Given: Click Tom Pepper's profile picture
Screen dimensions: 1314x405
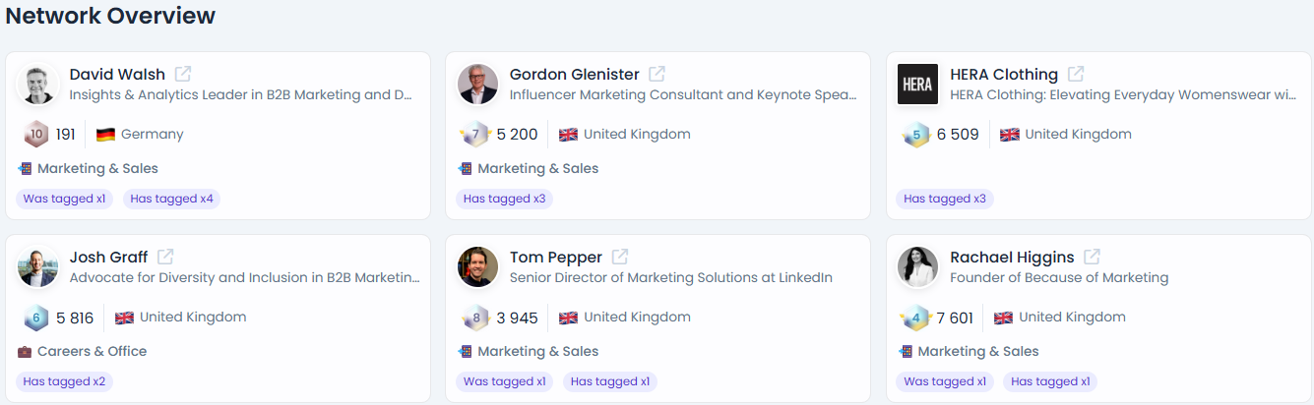Looking at the screenshot, I should 478,266.
